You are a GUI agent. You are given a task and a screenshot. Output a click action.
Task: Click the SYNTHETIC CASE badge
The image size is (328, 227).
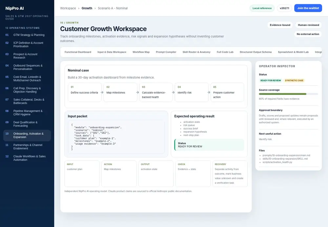point(294,80)
